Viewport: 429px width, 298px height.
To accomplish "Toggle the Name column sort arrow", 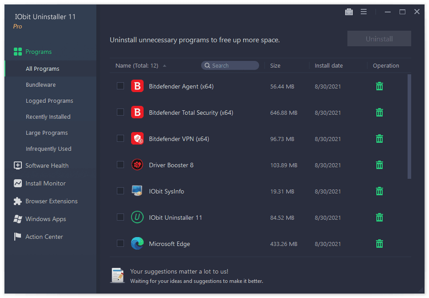I will (x=165, y=66).
